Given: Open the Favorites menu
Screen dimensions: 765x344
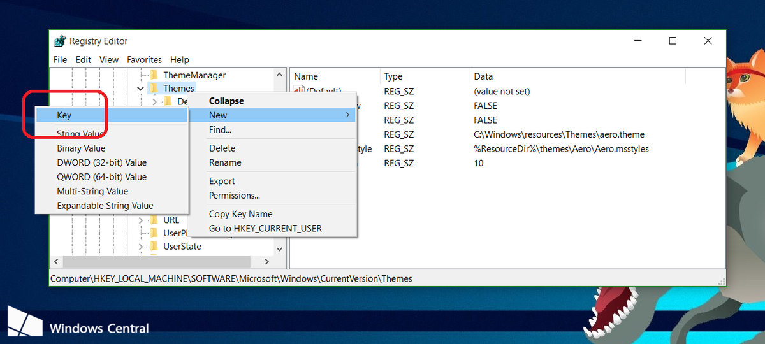Looking at the screenshot, I should coord(144,59).
